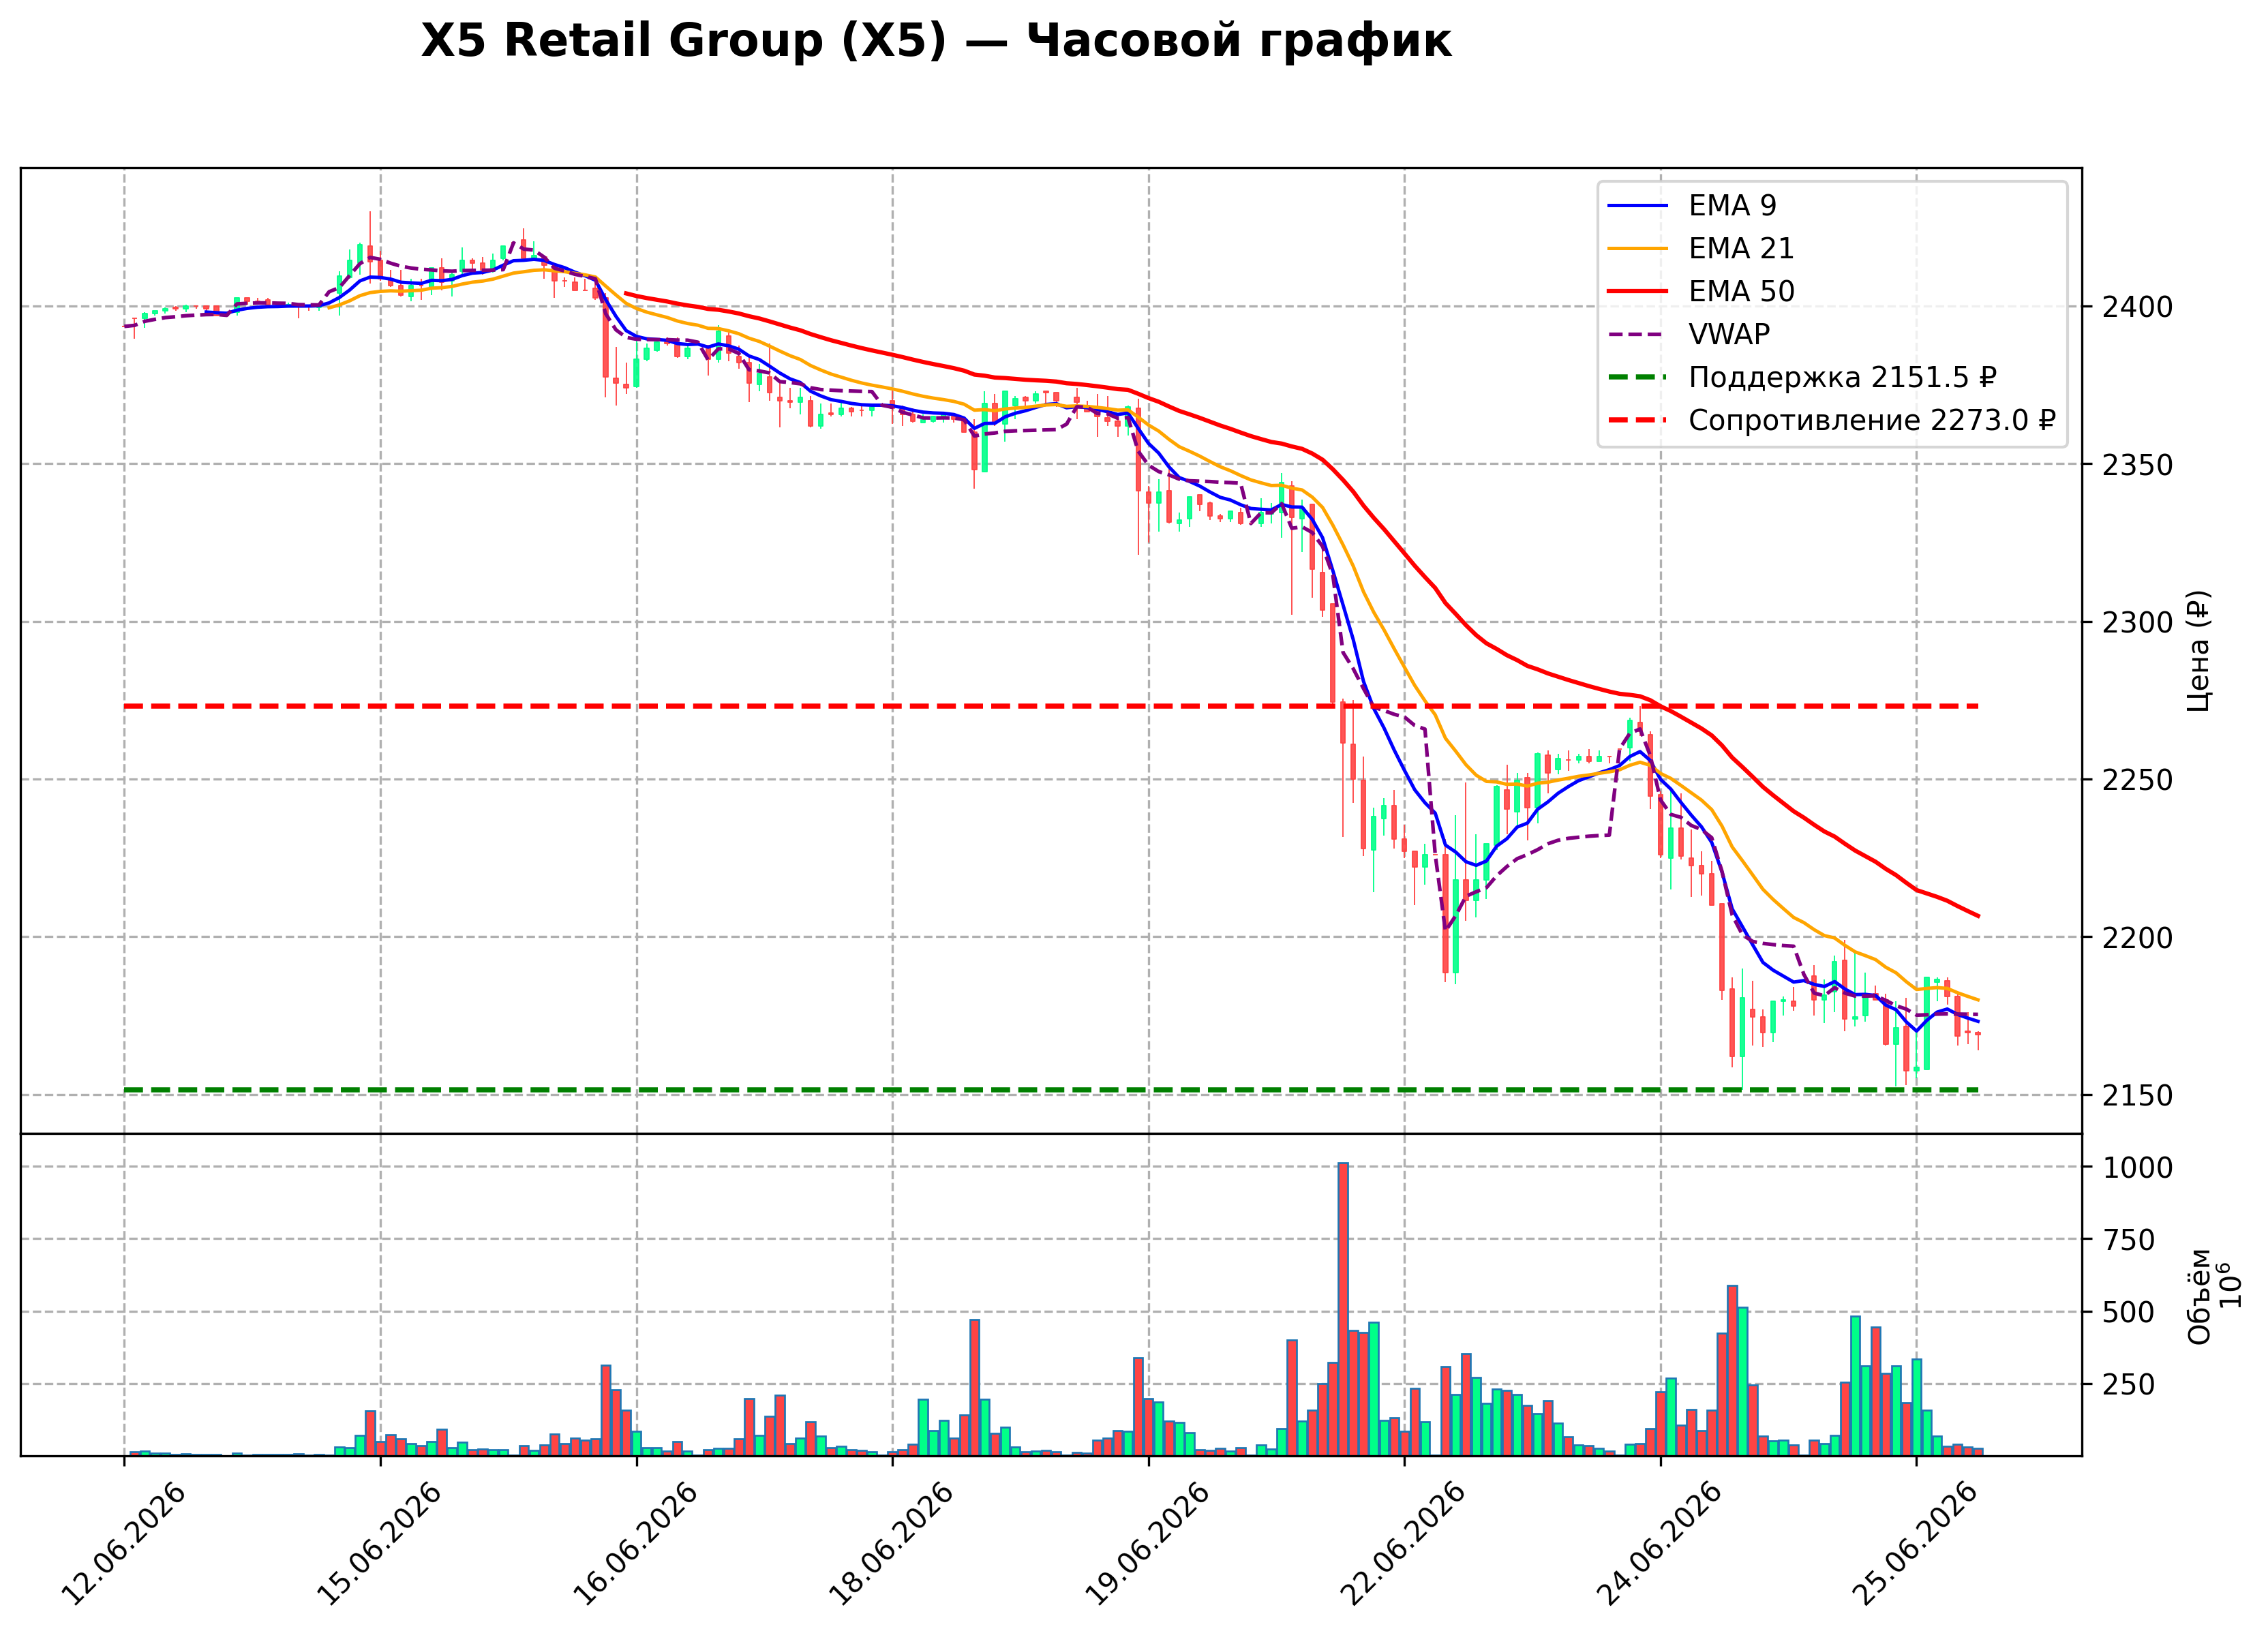
Task: Click price axis label 2250
Action: pyautogui.click(x=2138, y=780)
